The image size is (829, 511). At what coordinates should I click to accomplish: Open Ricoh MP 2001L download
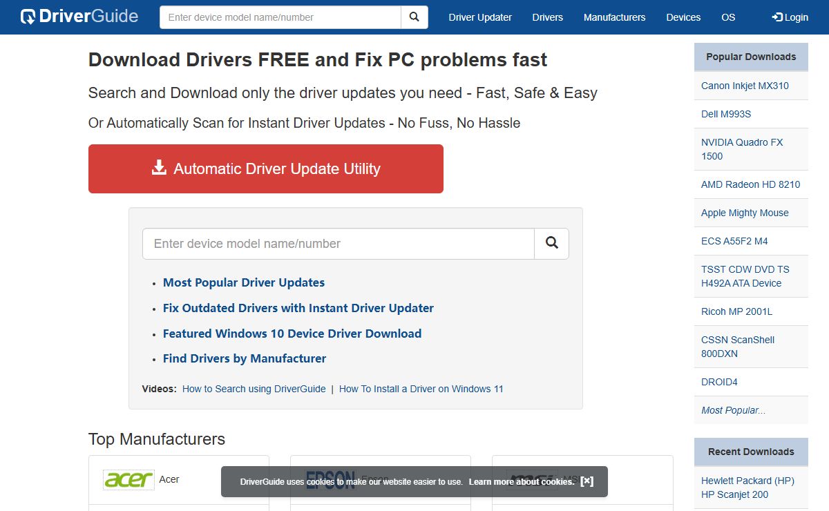(736, 311)
